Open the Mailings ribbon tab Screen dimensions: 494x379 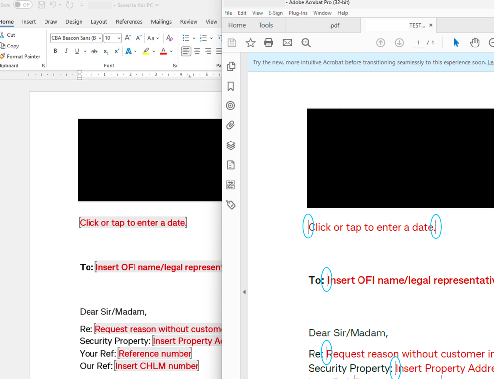click(x=161, y=22)
